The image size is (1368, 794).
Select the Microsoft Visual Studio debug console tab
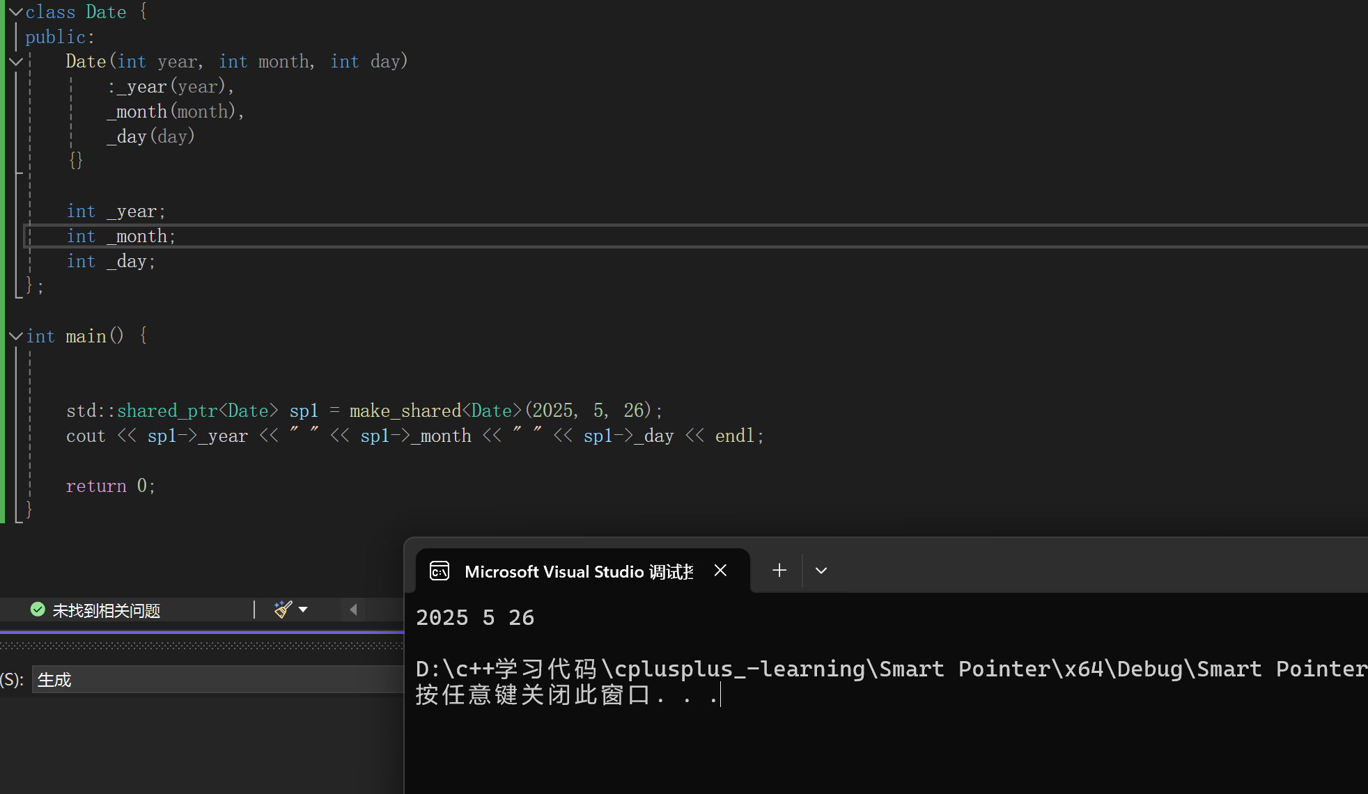tap(578, 571)
